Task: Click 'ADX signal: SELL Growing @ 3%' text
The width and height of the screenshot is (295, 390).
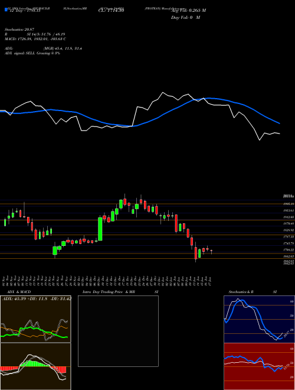Action: click(x=32, y=53)
